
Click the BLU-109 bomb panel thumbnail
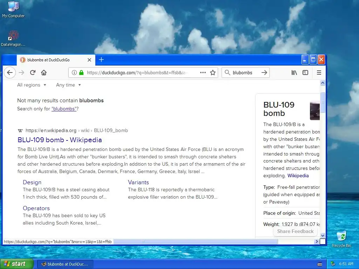pyautogui.click(x=315, y=110)
